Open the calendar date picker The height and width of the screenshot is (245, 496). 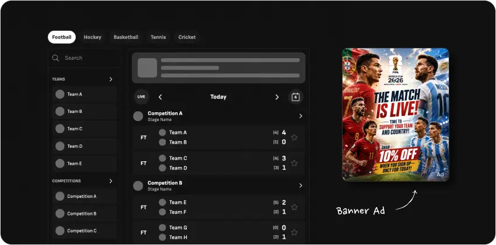pos(295,97)
